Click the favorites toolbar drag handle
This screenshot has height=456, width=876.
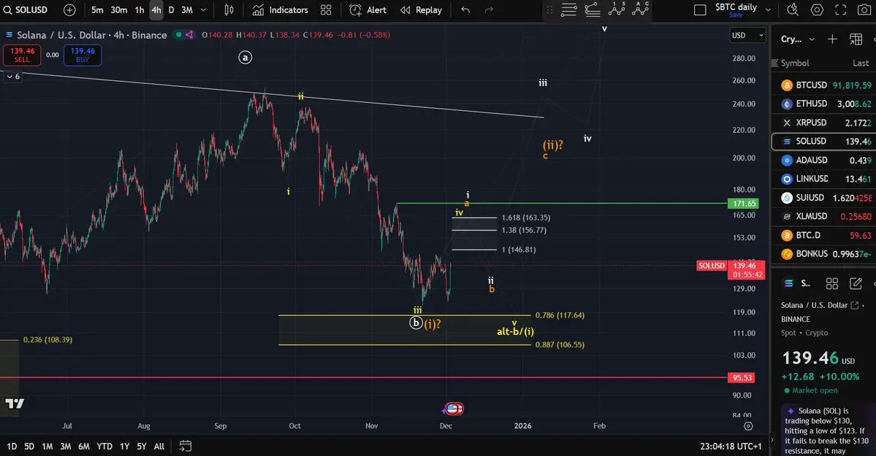[x=549, y=9]
